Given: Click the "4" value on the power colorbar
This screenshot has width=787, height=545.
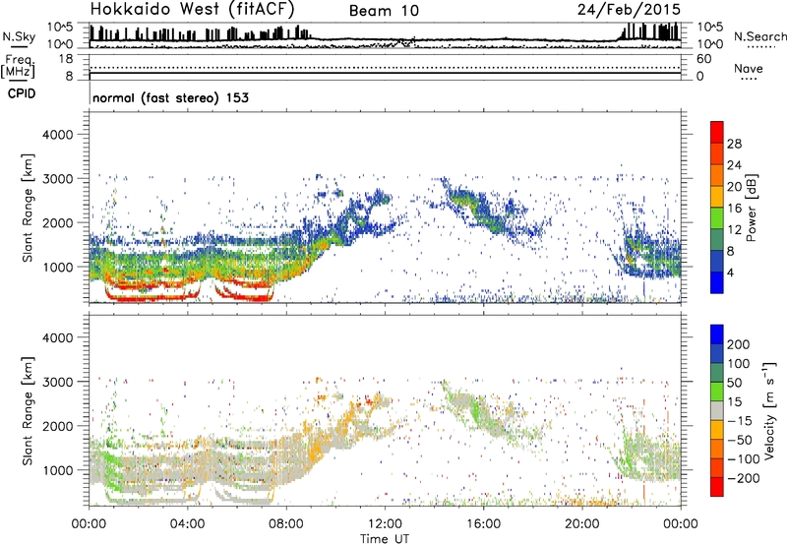Looking at the screenshot, I should coord(731,273).
